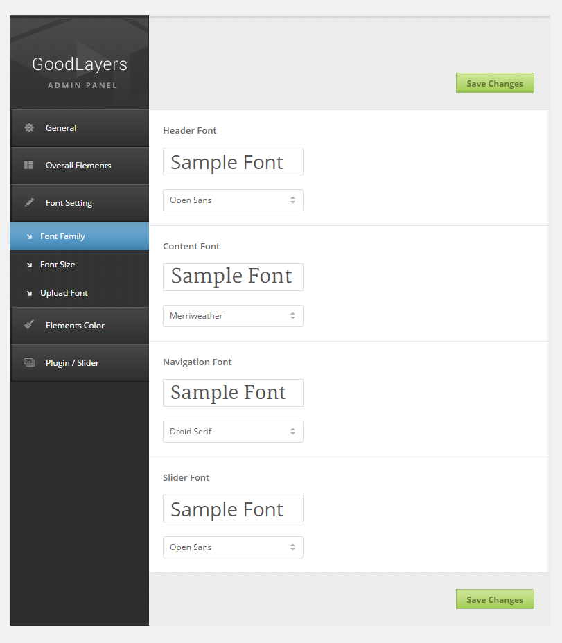
Task: Open the Upload Font submenu item
Action: coord(64,293)
